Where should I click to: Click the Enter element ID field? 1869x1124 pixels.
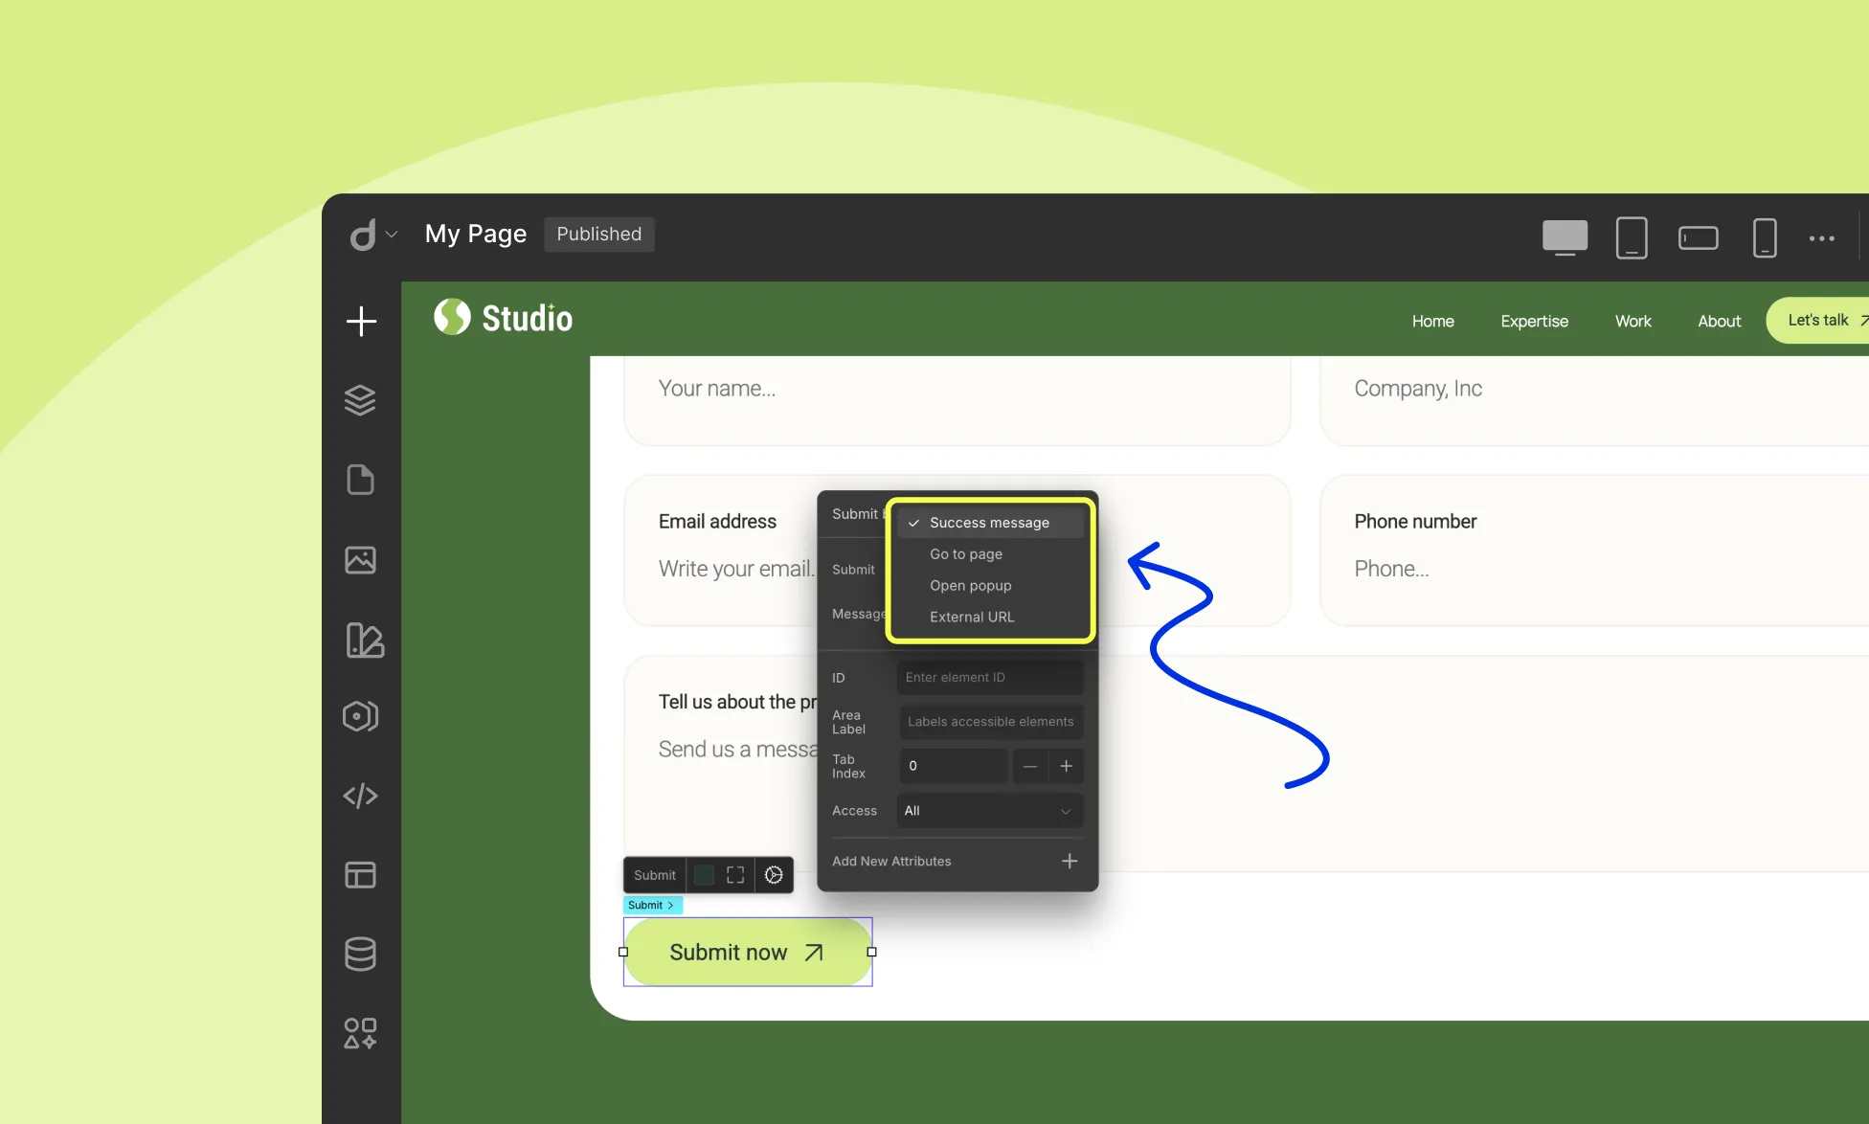[x=990, y=677]
